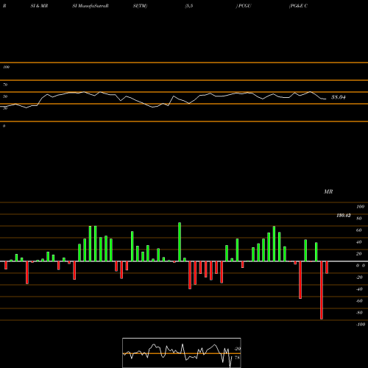Click the 75 label in the mini chart
The width and height of the screenshot is (368, 368).
[237, 358]
